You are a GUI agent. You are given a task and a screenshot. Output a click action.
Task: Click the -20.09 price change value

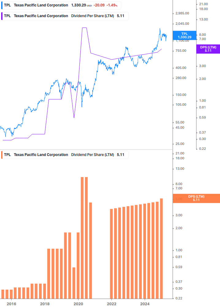tap(99, 5)
